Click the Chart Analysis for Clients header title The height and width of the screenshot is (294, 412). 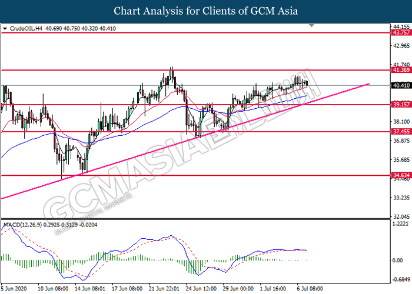click(206, 11)
